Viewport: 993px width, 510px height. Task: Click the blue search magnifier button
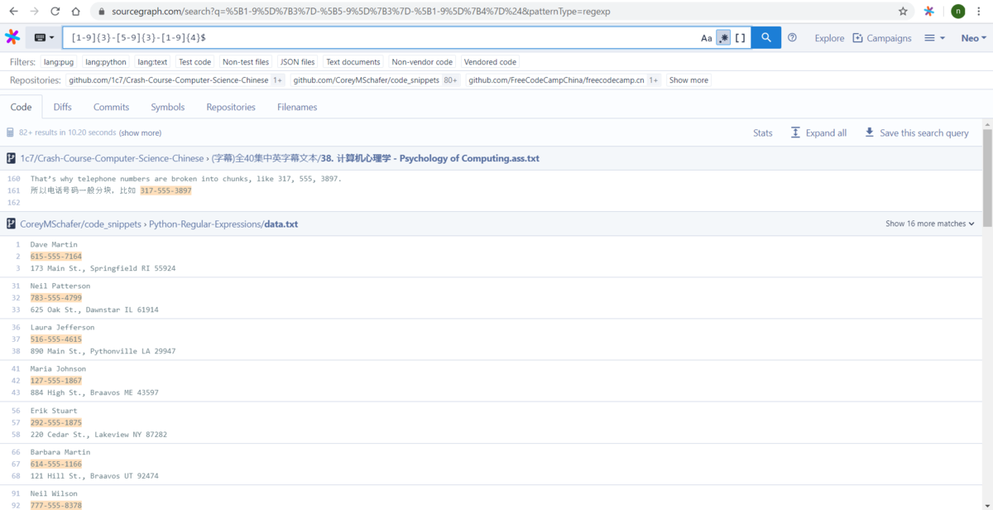(x=766, y=37)
